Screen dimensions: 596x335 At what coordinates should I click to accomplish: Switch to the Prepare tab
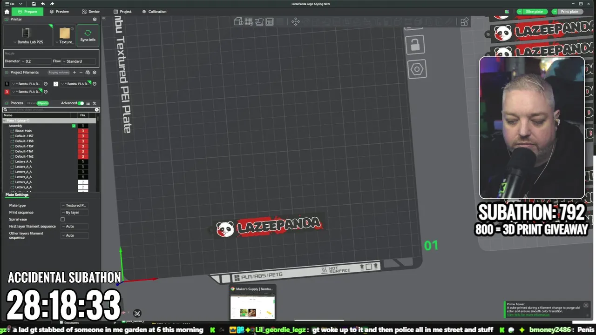(27, 12)
